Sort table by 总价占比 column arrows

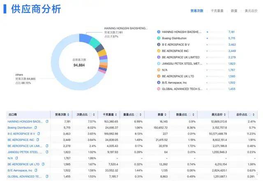point(254,115)
